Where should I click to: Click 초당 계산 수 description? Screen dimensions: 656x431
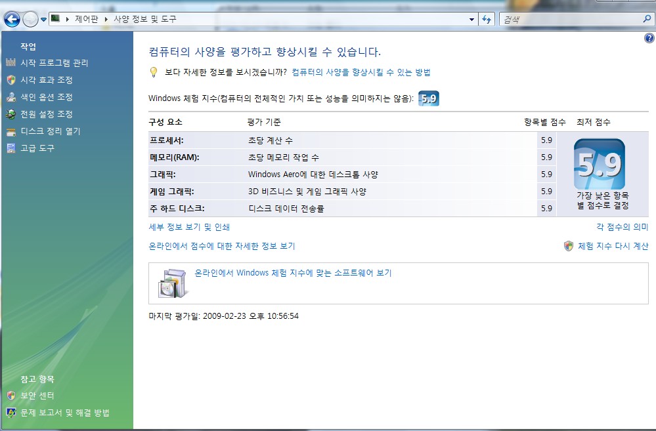point(271,140)
